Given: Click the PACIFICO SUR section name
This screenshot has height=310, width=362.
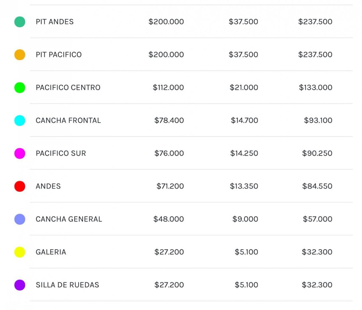Looking at the screenshot, I should [61, 153].
